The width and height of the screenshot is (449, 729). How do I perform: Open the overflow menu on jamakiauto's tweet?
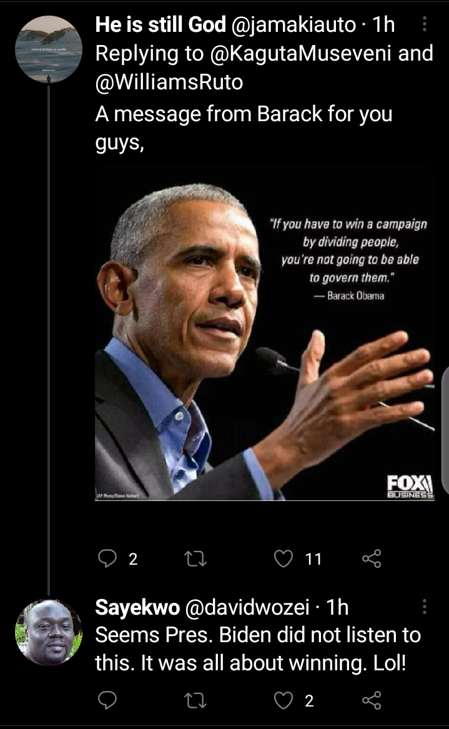tap(425, 24)
